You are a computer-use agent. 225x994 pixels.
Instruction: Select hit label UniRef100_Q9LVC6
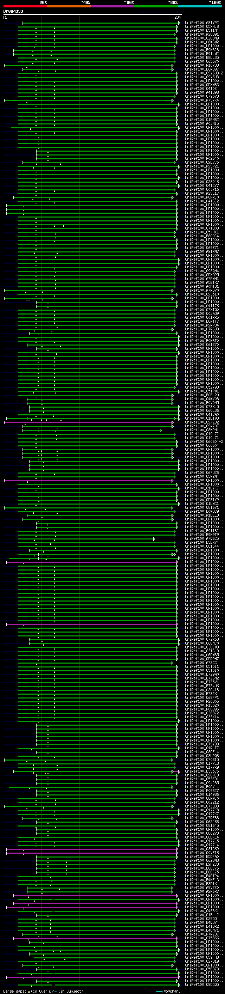tap(202, 163)
